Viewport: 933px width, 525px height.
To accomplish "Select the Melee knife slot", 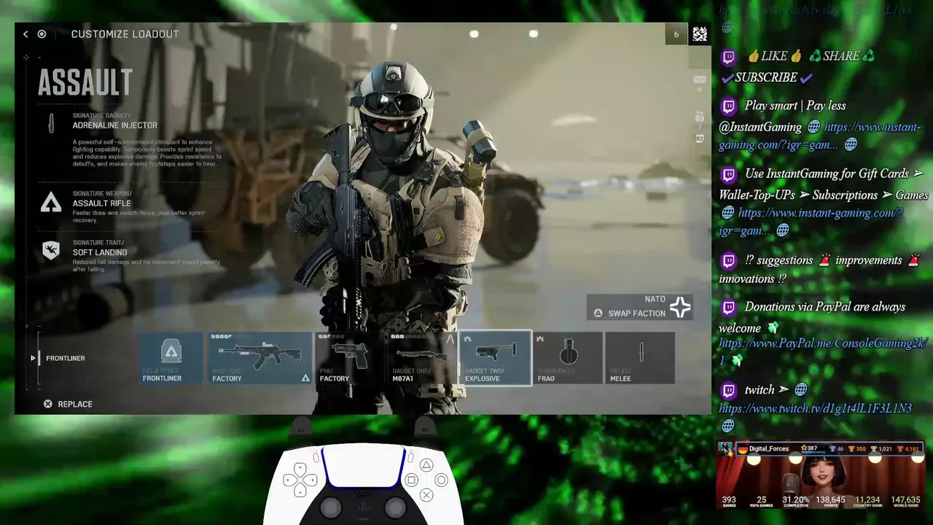I will click(640, 358).
